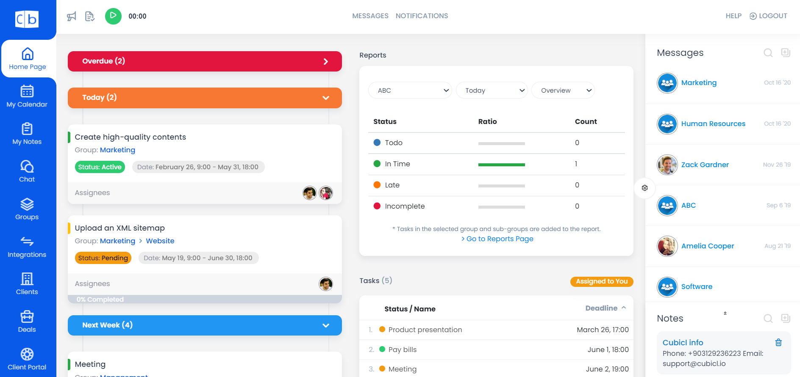Open Chat from sidebar

(x=27, y=171)
